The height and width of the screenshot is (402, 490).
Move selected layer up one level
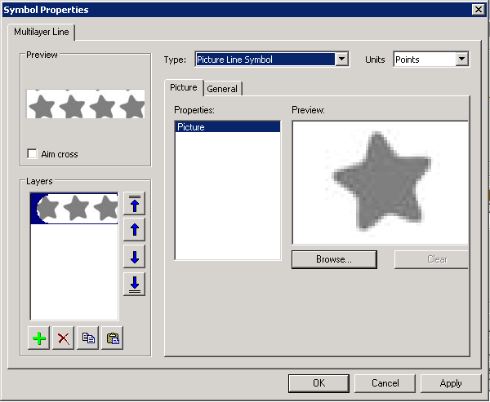pyautogui.click(x=135, y=230)
